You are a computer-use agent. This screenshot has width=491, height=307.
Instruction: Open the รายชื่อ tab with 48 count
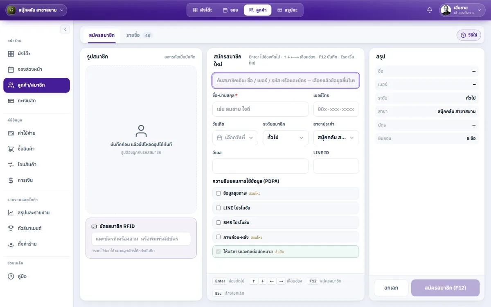point(139,35)
